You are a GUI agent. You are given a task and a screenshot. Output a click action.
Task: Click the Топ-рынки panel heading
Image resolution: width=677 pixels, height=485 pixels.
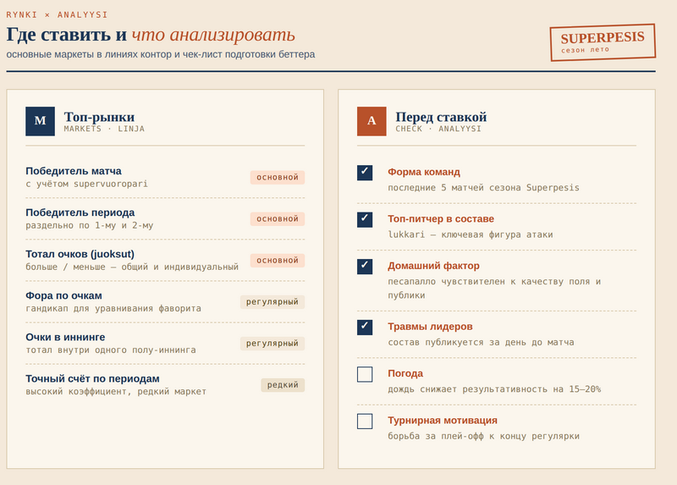click(x=99, y=117)
